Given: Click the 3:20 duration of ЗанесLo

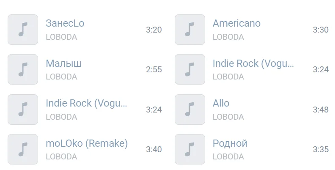Looking at the screenshot, I should (x=154, y=30).
